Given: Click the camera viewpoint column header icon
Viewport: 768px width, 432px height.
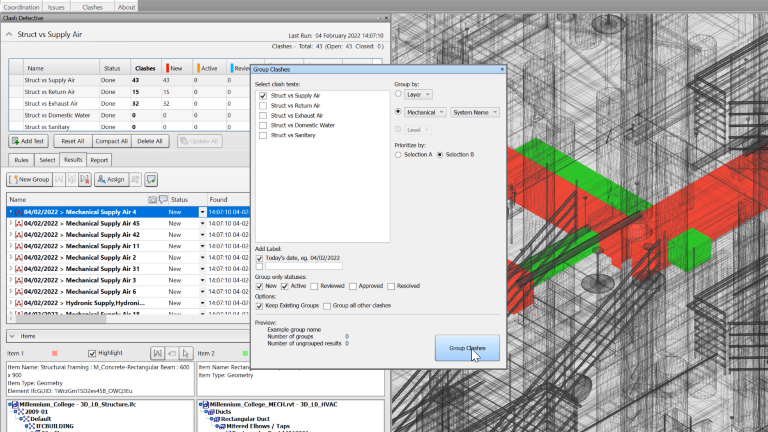Looking at the screenshot, I should (152, 200).
